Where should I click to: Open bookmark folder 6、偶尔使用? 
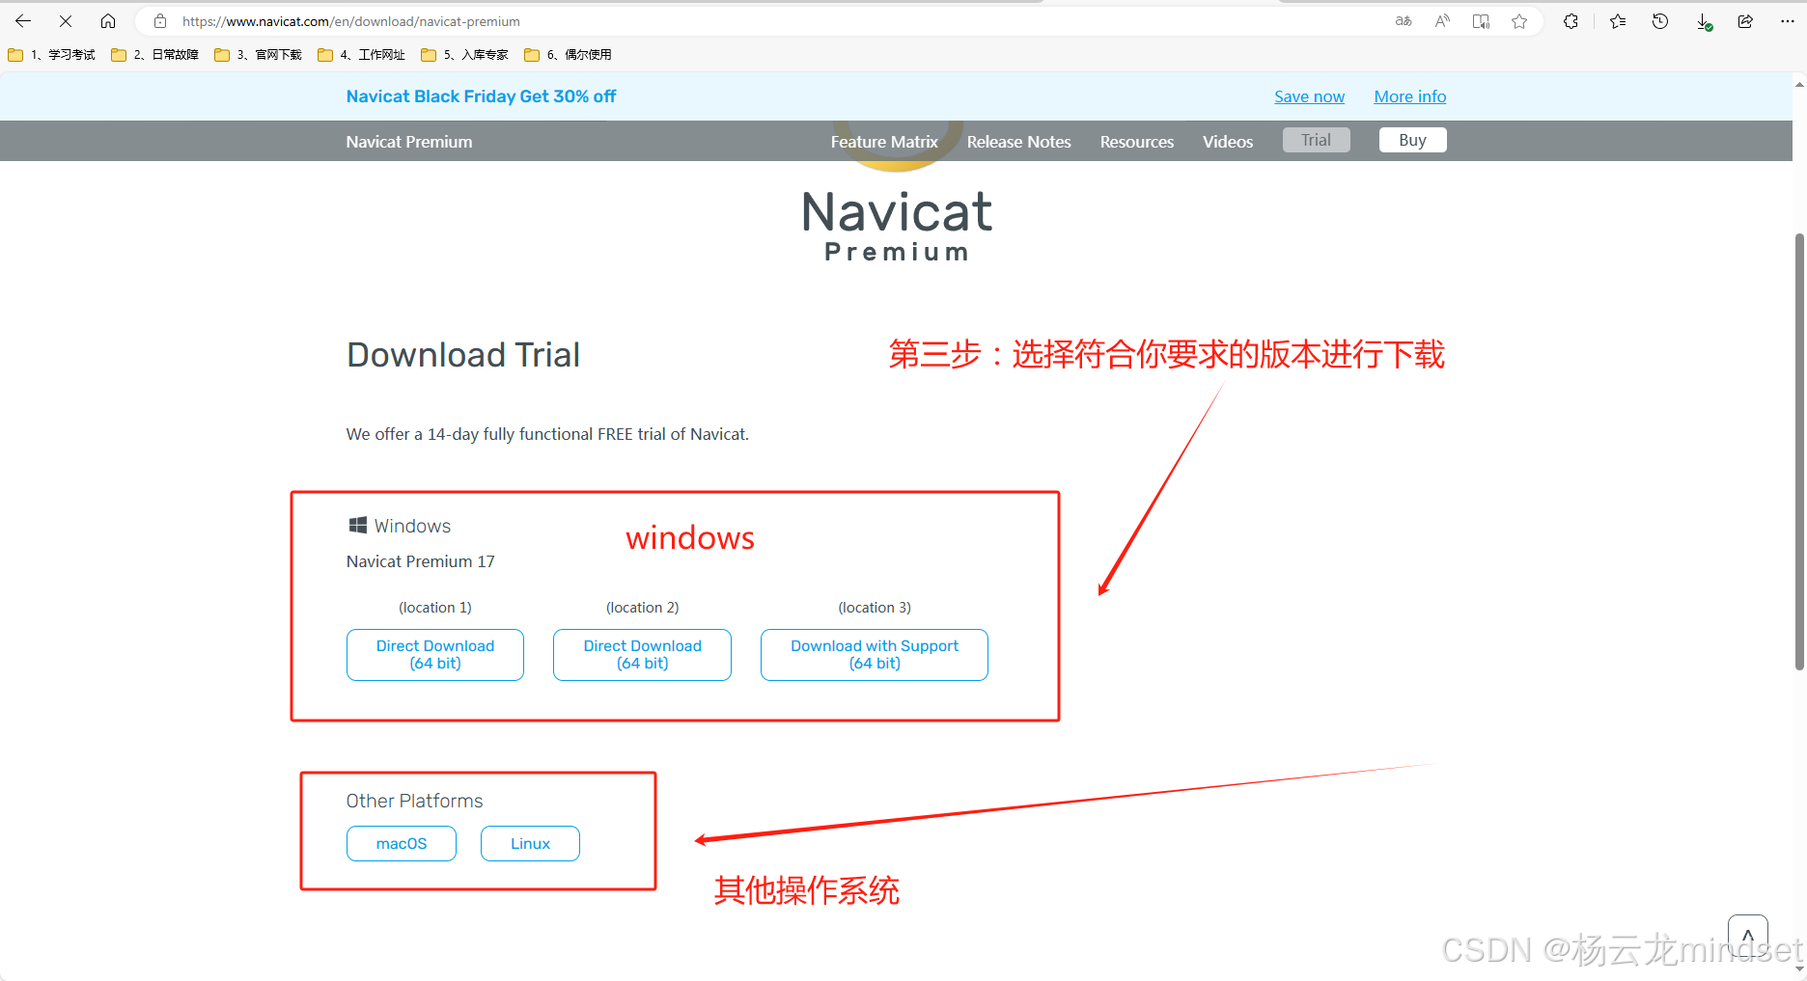[x=569, y=55]
